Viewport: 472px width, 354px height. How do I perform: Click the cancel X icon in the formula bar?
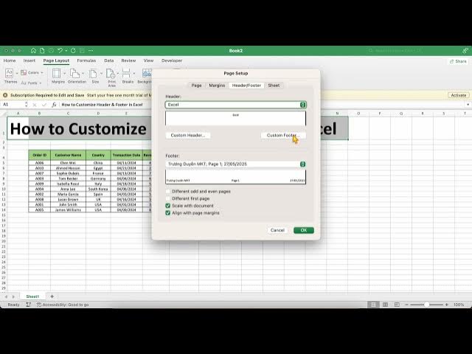tap(35, 105)
